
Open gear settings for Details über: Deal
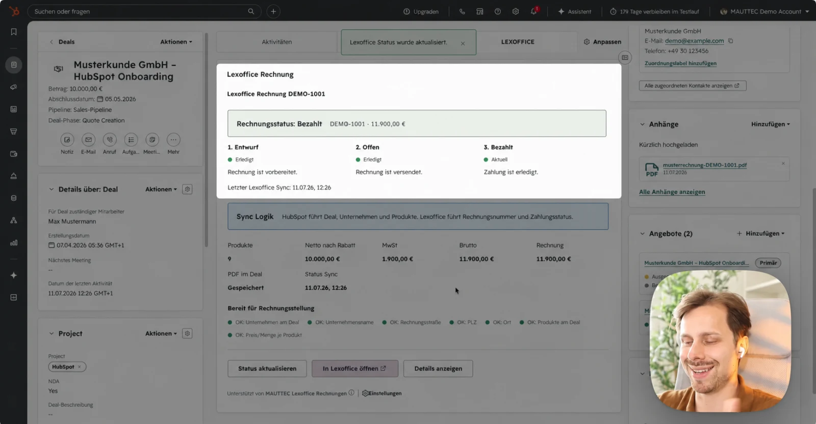point(187,189)
